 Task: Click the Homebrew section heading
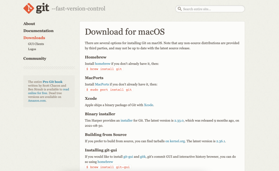(96, 57)
